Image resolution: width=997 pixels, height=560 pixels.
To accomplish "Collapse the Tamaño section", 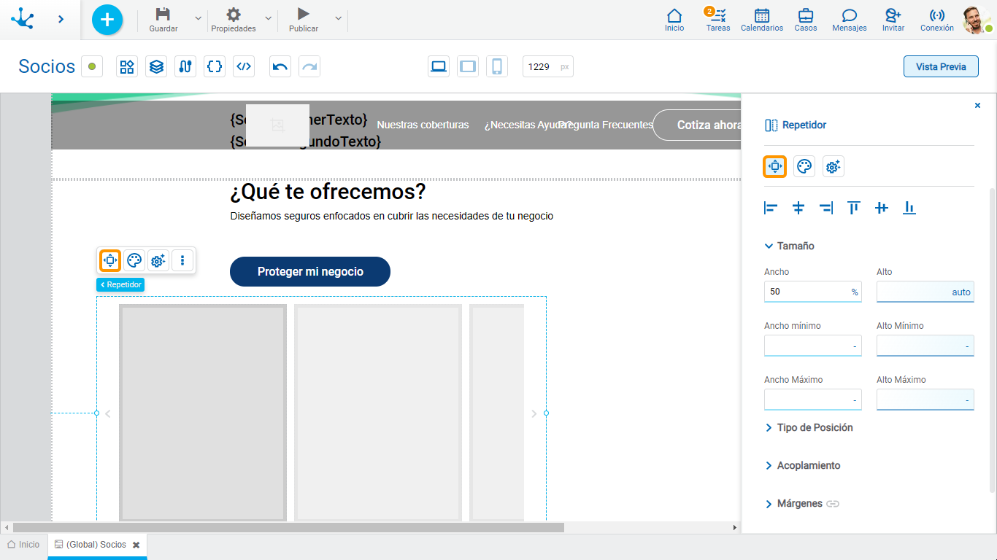I will [789, 246].
